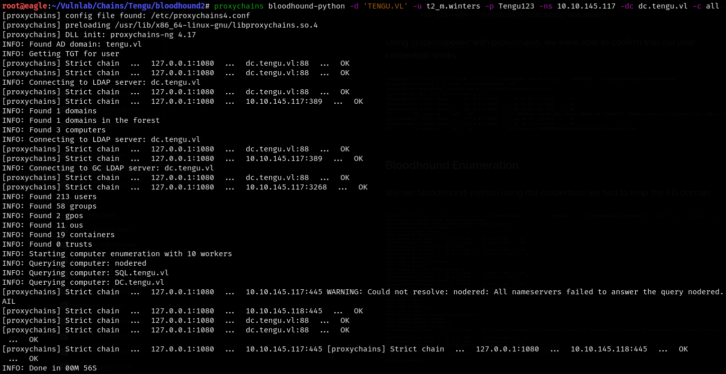726x374 pixels.
Task: Click the faded 'Bloodhound Enumeration' heading
Action: click(x=452, y=165)
